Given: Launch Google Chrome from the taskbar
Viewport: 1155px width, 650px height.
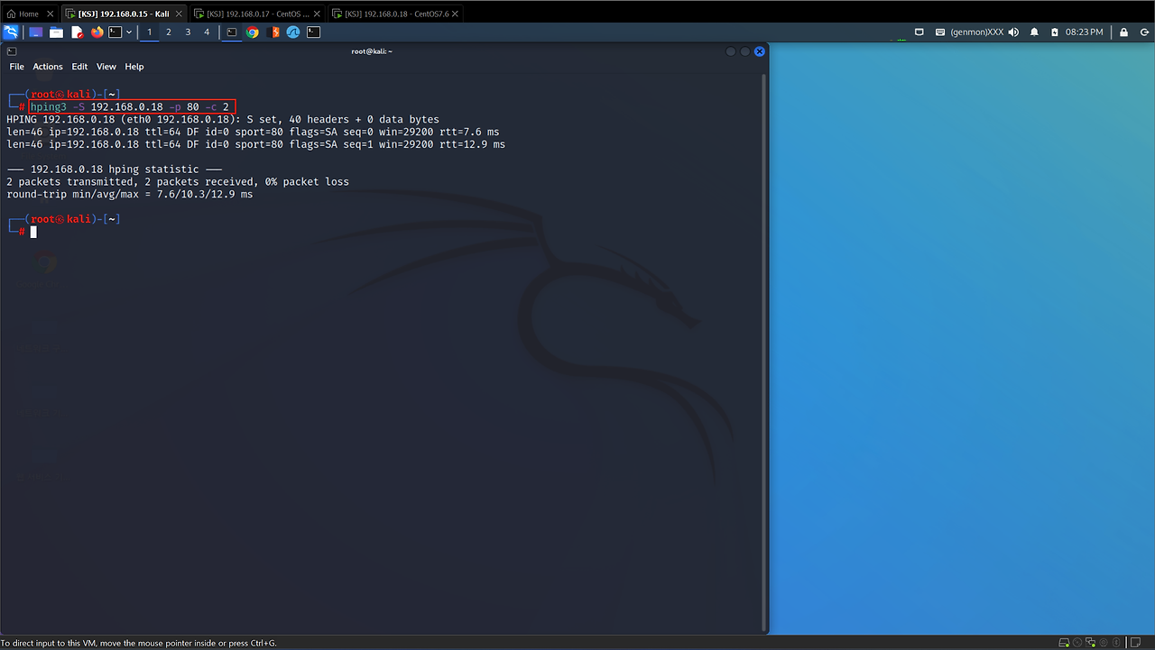Looking at the screenshot, I should 253,32.
